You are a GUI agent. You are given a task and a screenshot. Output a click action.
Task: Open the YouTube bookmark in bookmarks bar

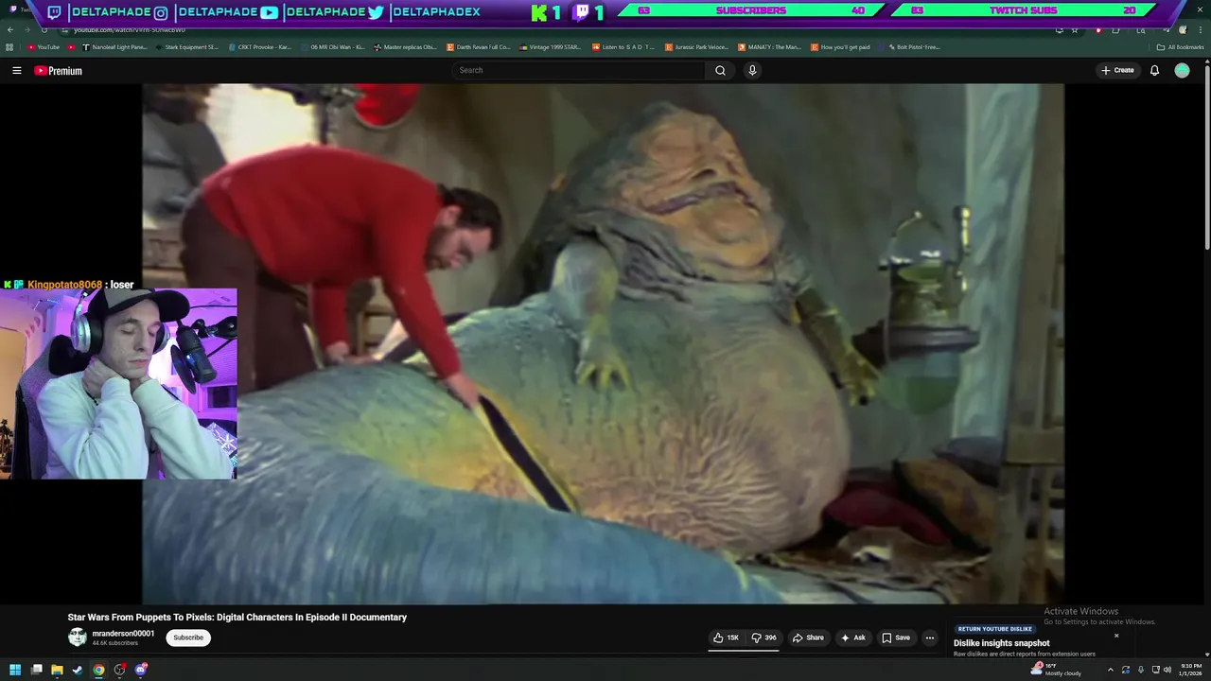pos(44,47)
